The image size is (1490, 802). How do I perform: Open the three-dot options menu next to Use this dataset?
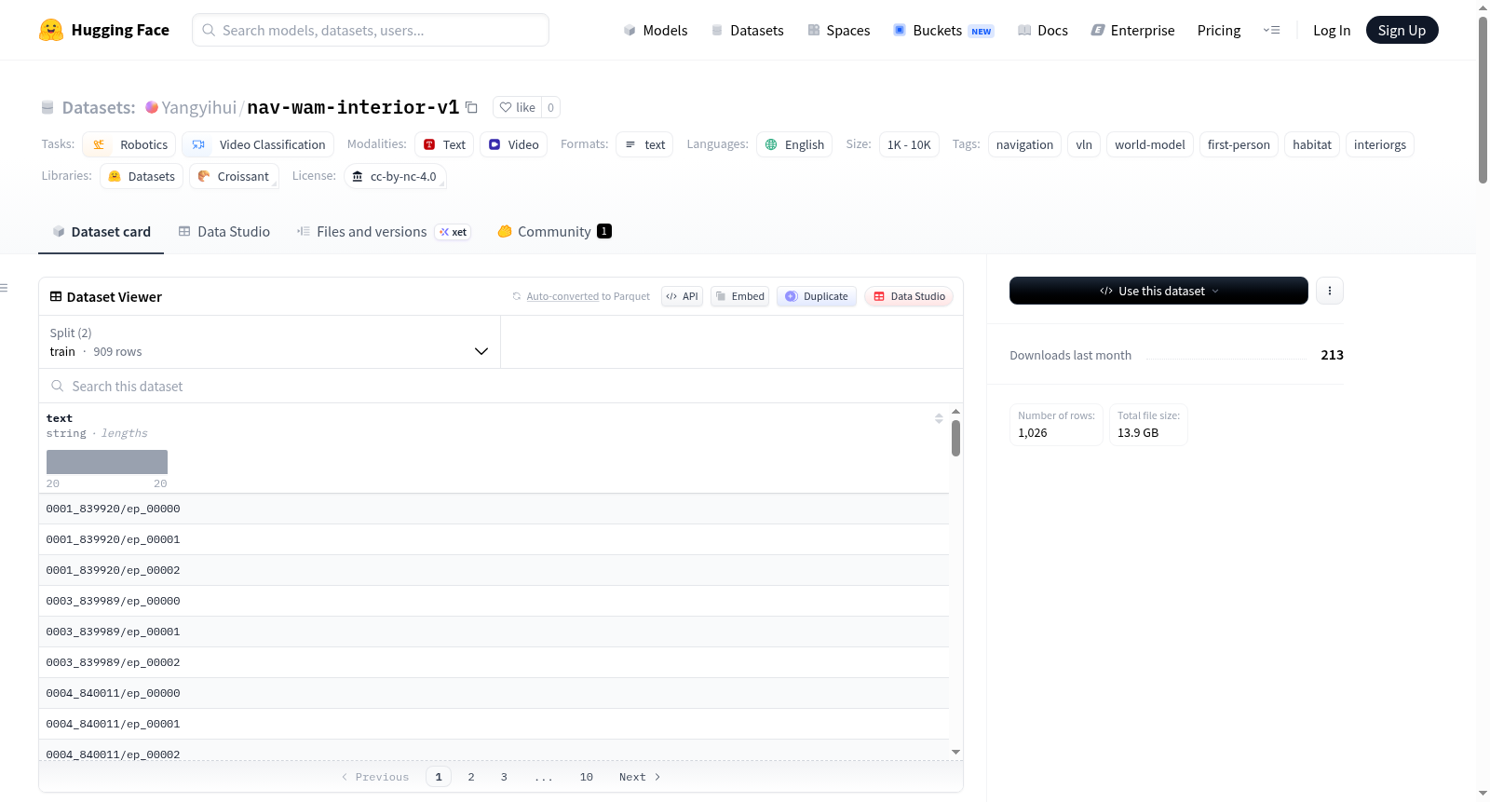pyautogui.click(x=1330, y=291)
